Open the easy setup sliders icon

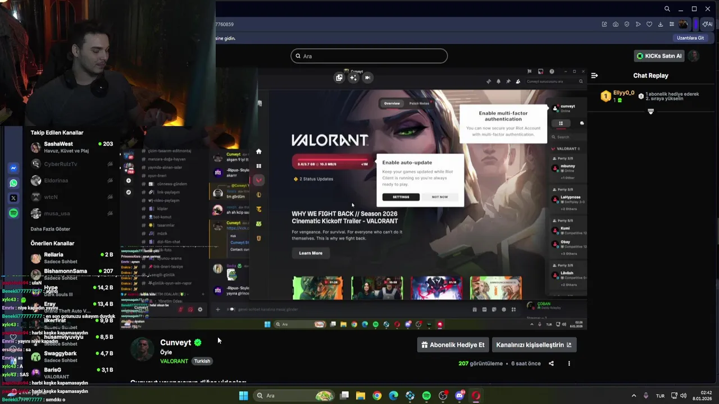[x=672, y=24]
